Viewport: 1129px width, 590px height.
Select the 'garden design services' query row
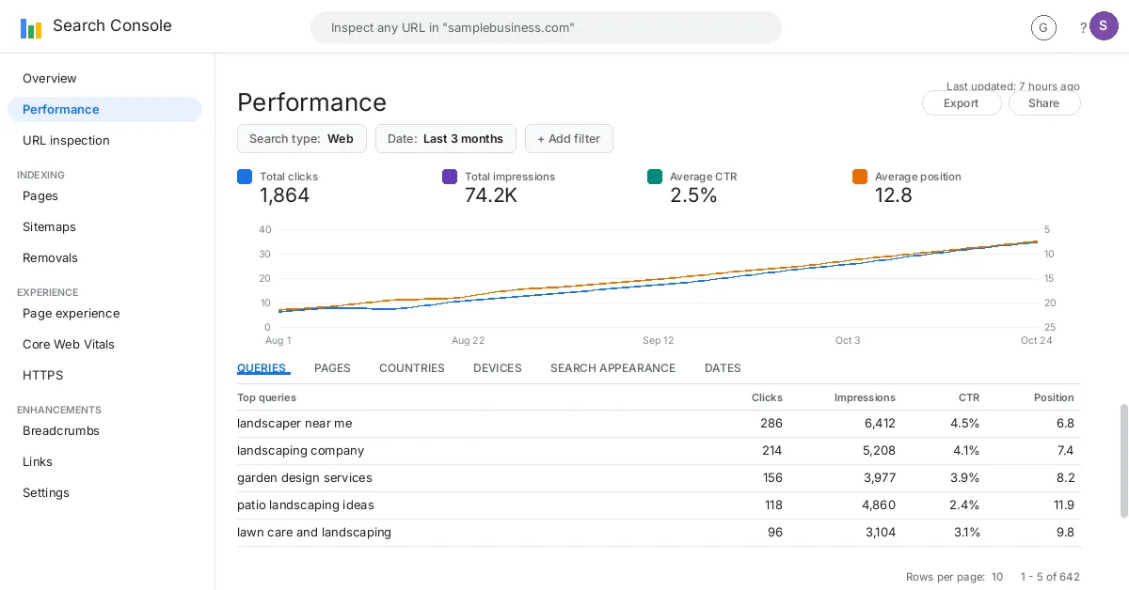point(659,478)
